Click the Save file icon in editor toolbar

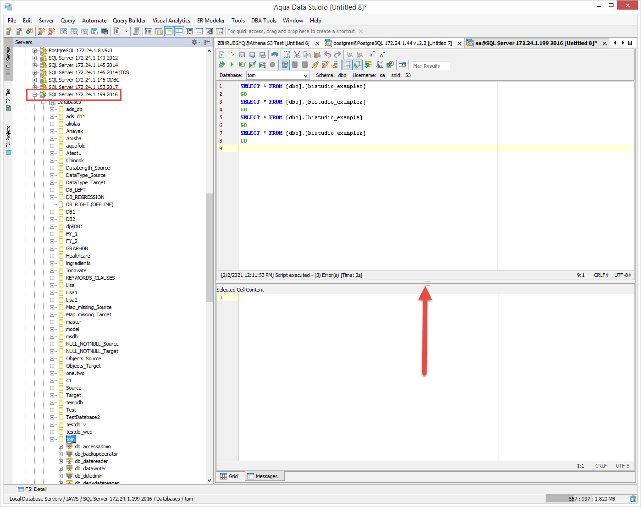tap(242, 55)
